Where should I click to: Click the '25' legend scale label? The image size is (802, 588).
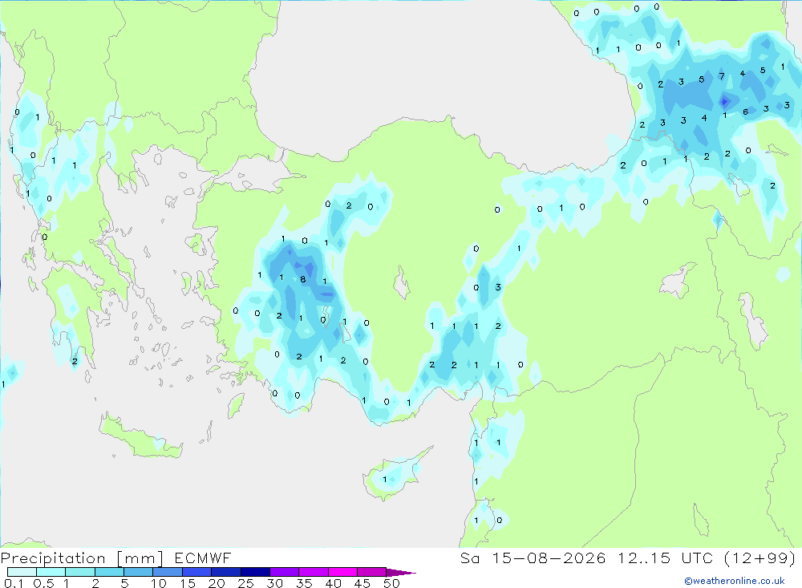(246, 583)
